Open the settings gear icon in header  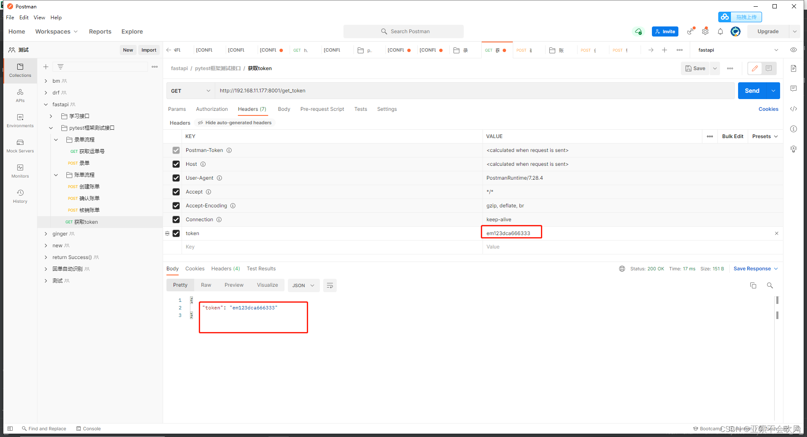[x=705, y=31]
